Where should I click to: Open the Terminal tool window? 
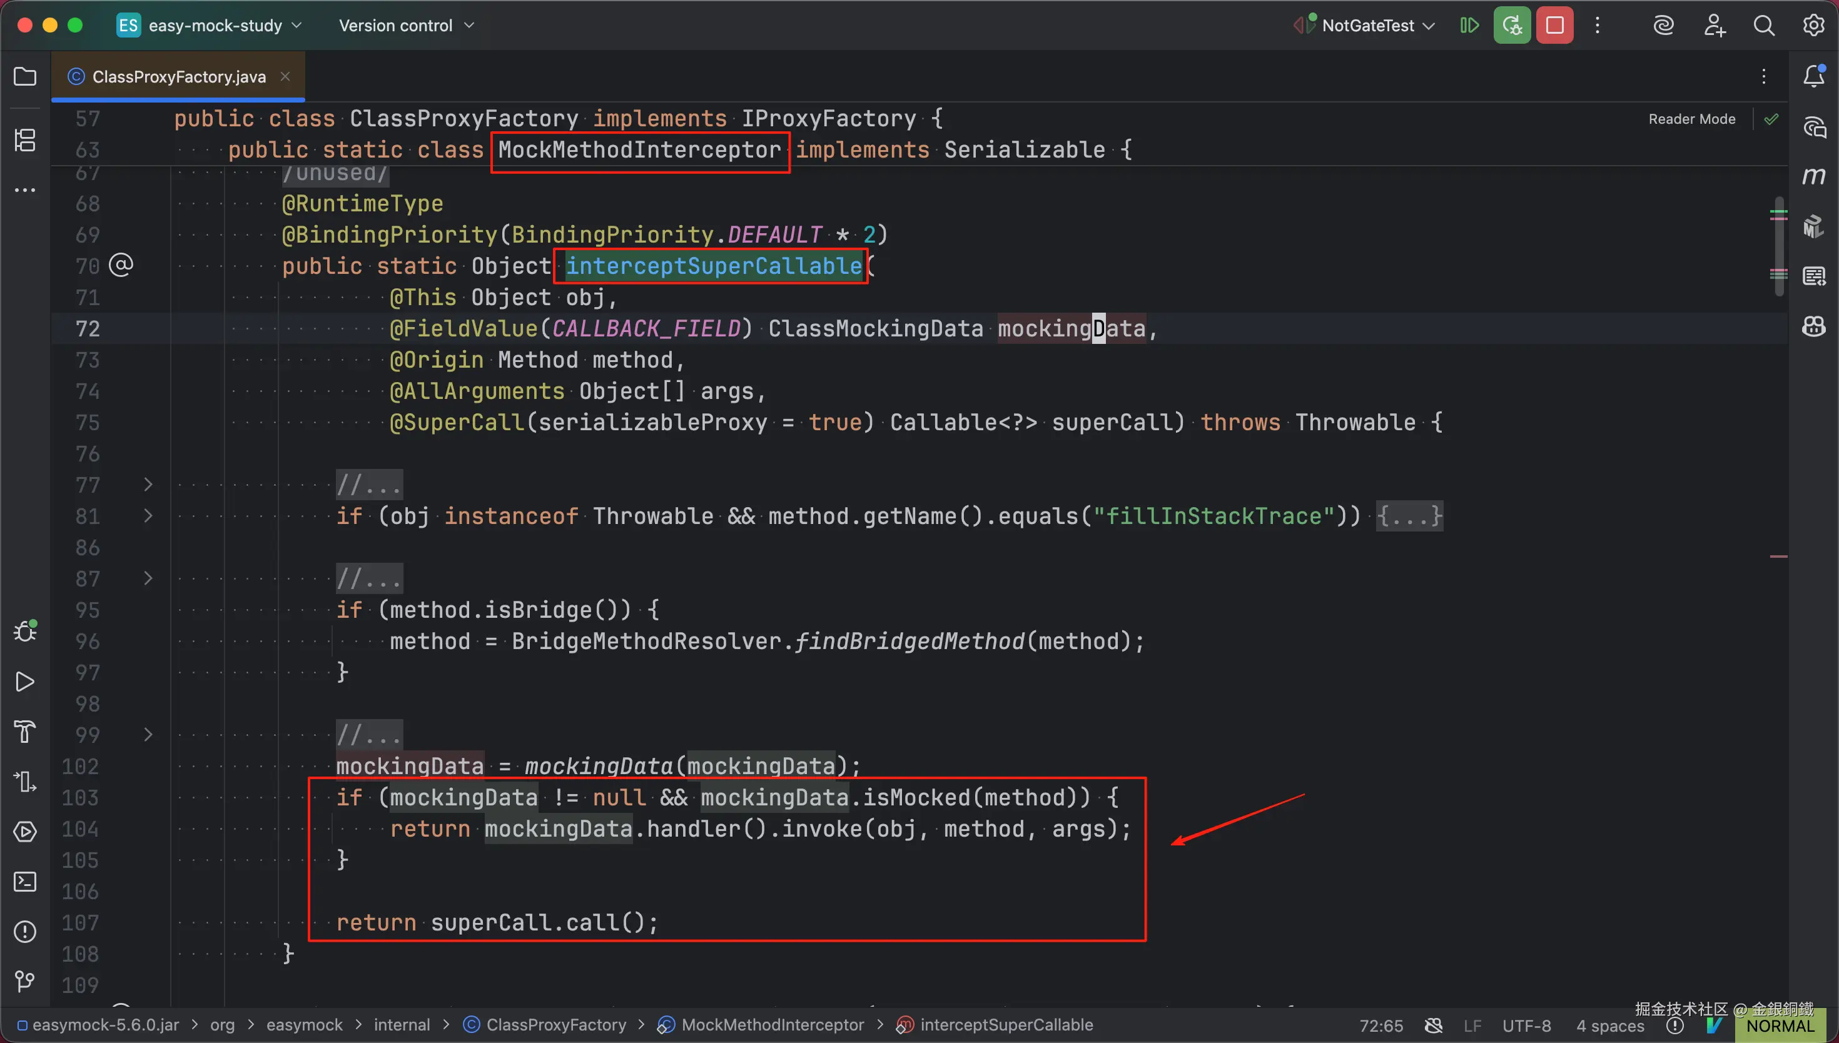point(25,882)
